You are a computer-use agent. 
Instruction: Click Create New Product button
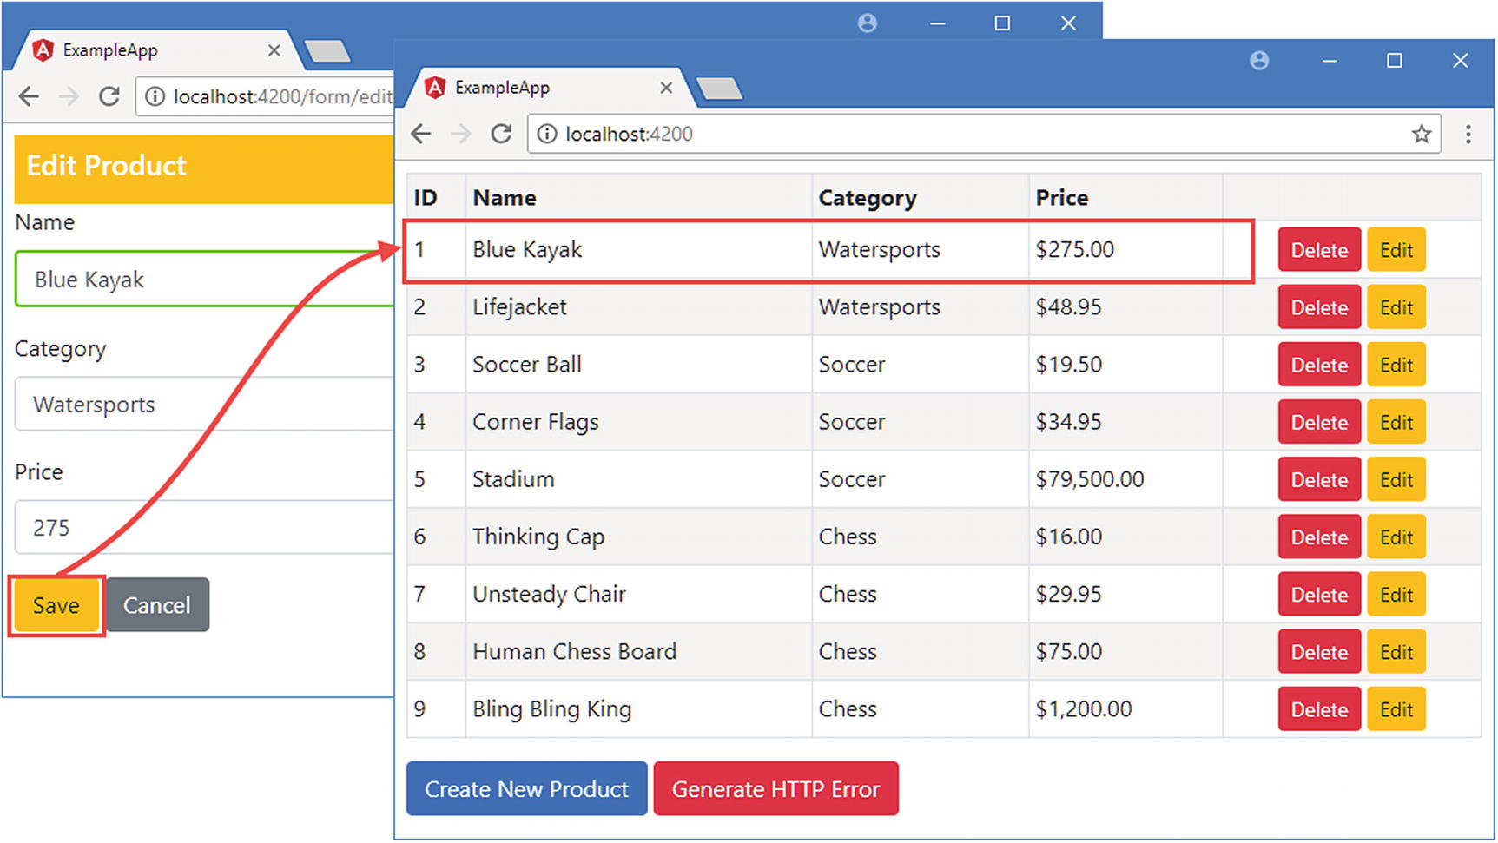coord(526,788)
